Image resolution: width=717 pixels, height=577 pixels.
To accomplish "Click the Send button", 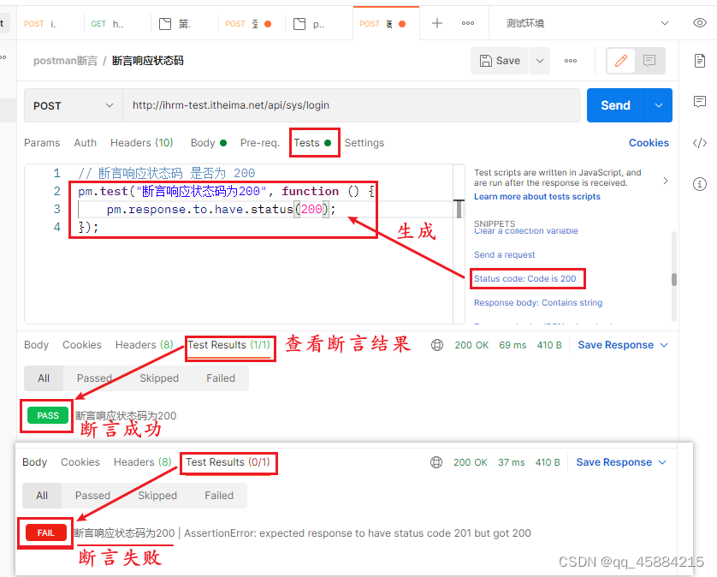I will [x=614, y=104].
